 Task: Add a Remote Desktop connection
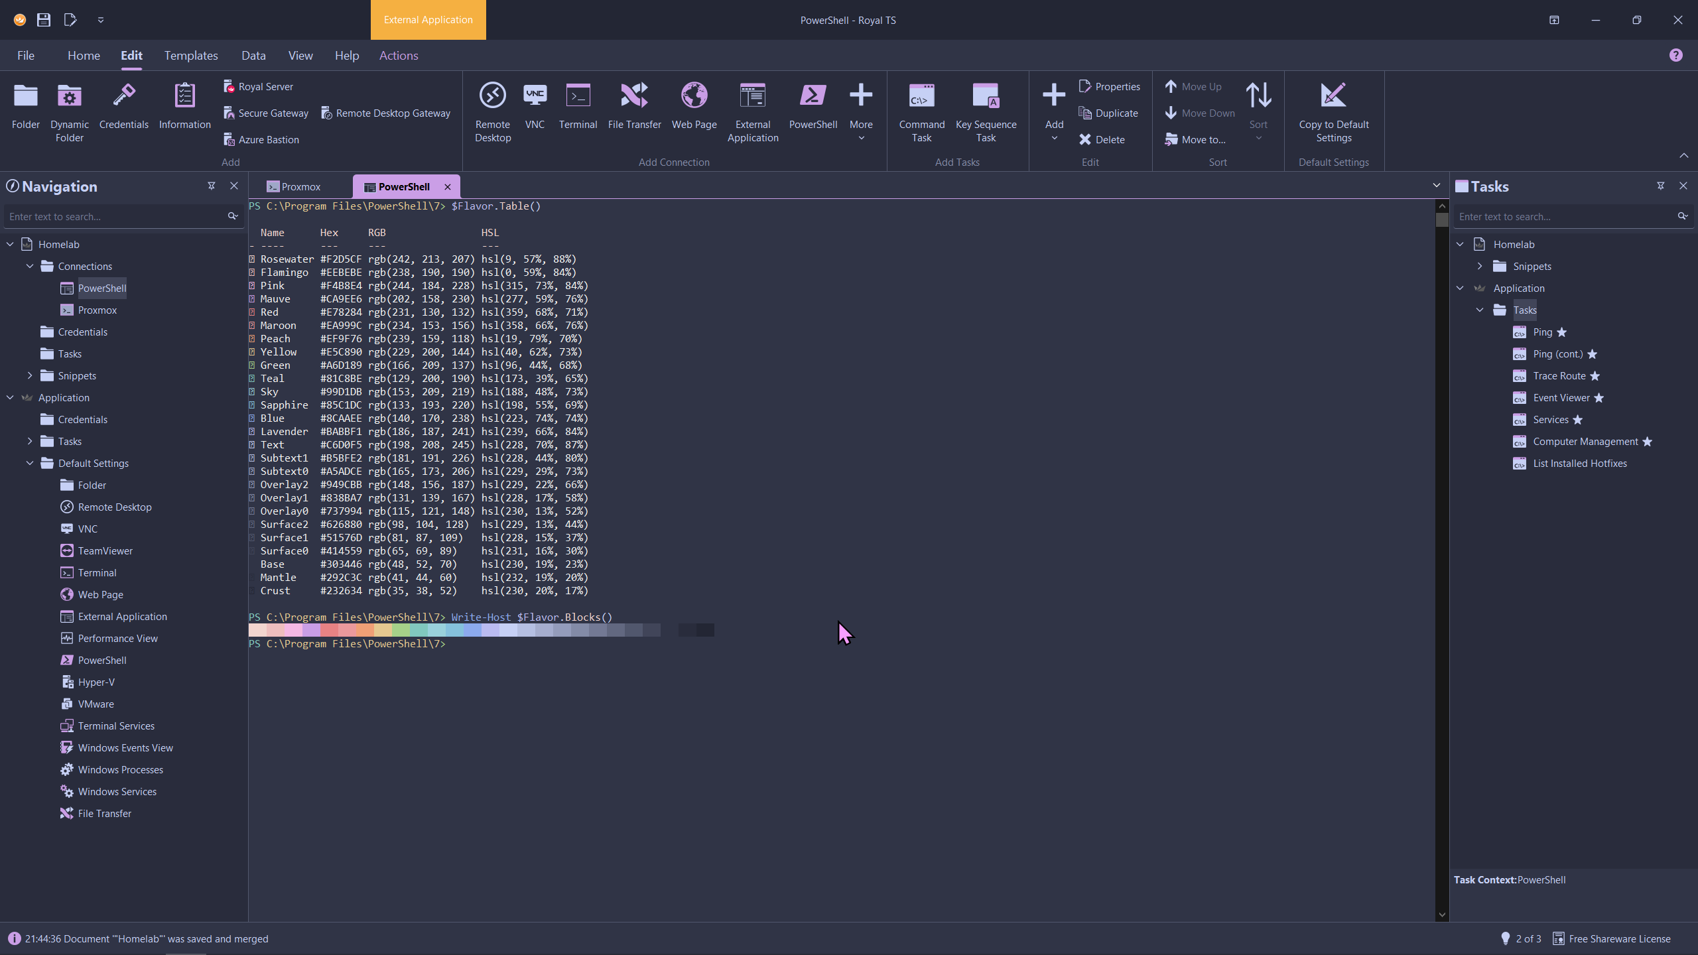(492, 111)
